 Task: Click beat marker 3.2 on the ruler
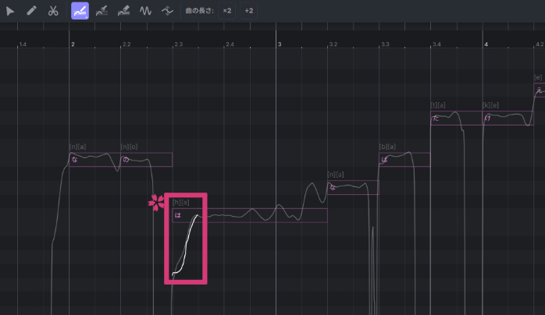pos(333,44)
